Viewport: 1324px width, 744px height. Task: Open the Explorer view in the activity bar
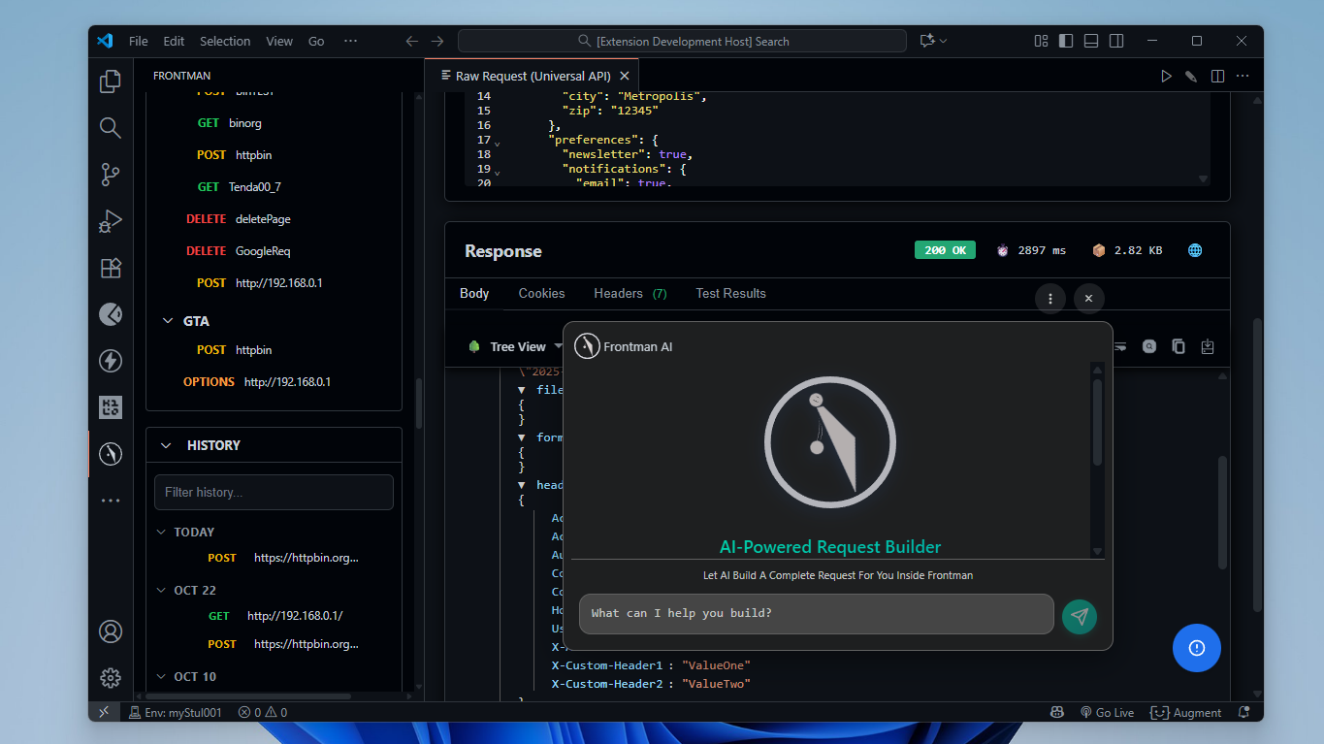click(x=111, y=81)
